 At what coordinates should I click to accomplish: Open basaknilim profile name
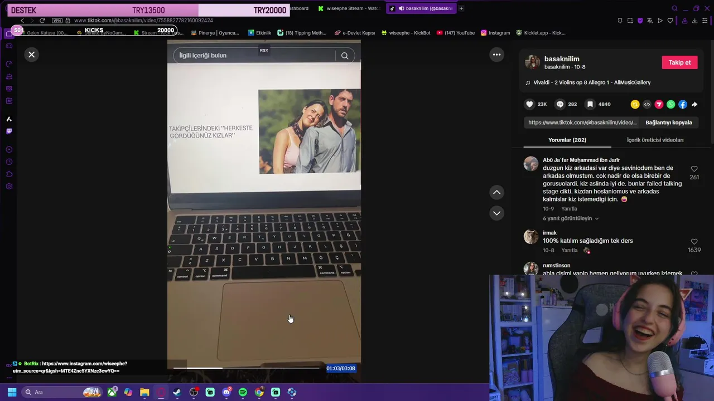pos(562,59)
